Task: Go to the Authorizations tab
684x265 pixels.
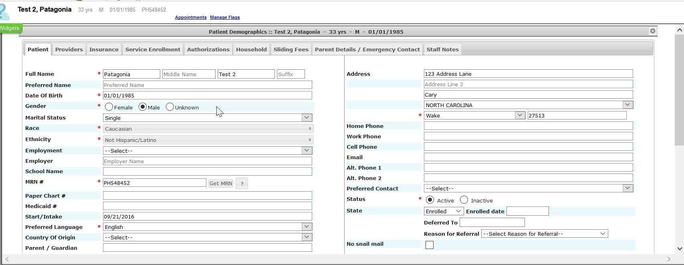Action: [208, 49]
